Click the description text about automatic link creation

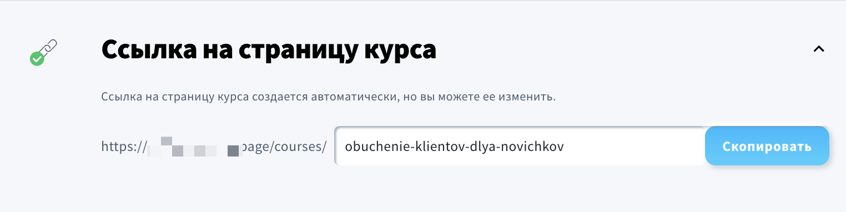[x=329, y=97]
